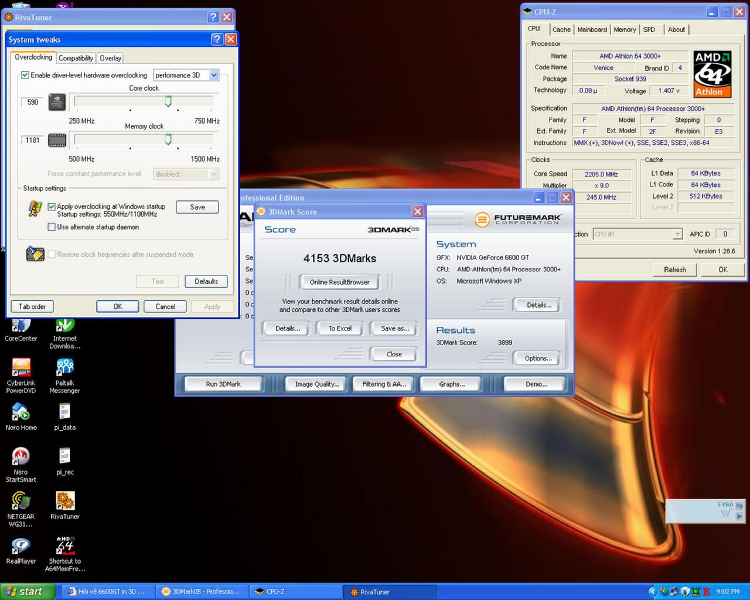The height and width of the screenshot is (600, 750).
Task: Switch to 3DMark05 Professional taskbar button
Action: point(202,592)
